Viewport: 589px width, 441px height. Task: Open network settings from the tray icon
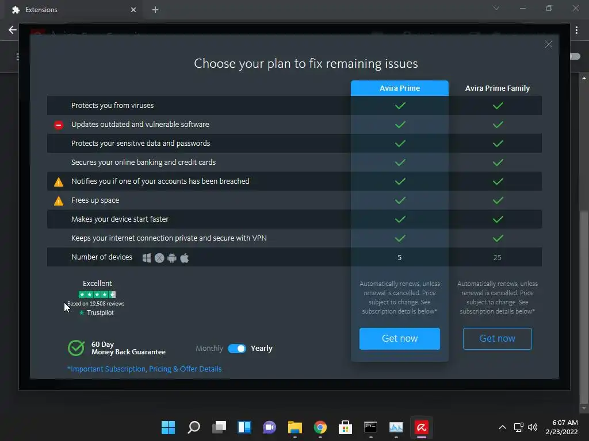pos(518,427)
